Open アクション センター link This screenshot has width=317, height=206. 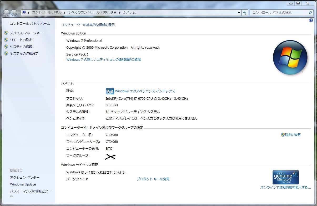point(25,178)
